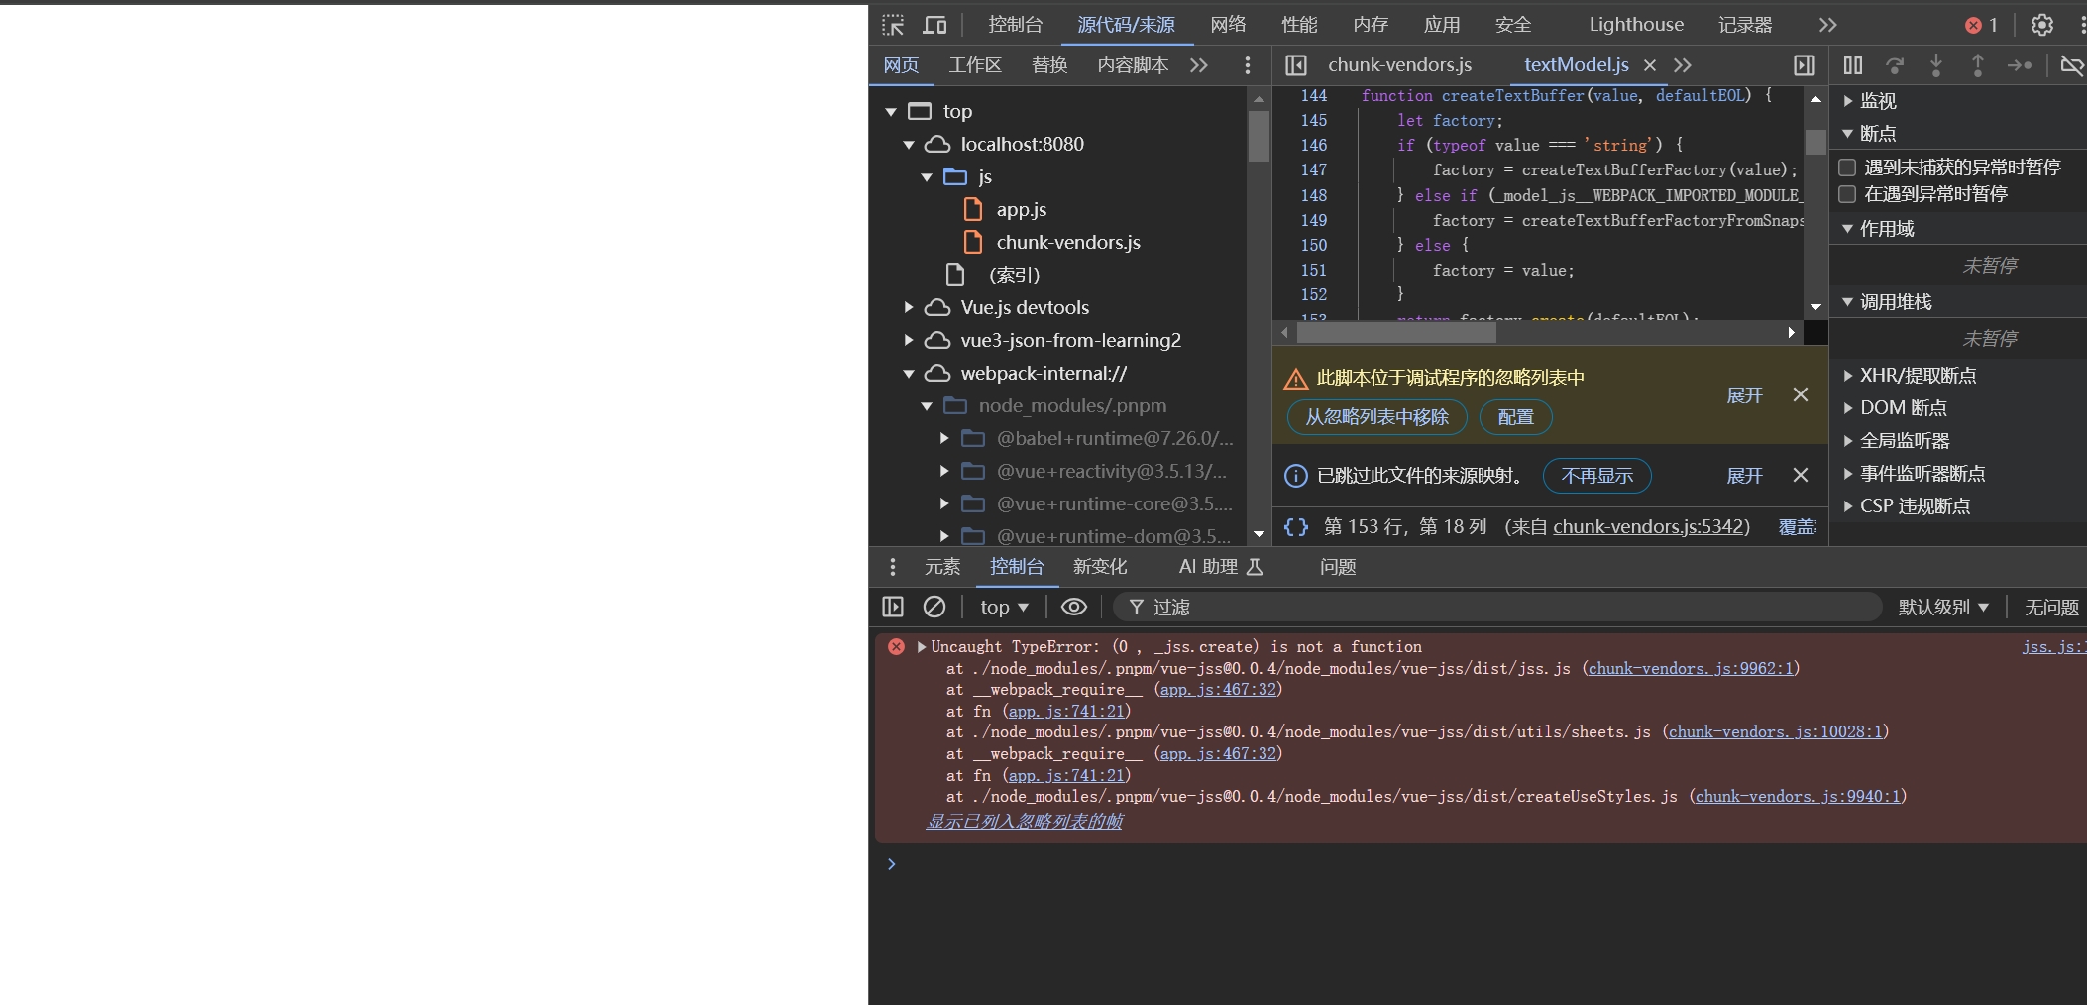Screen dimensions: 2087x1005
Task: Show more DevTools panels chevron
Action: coord(1828,25)
